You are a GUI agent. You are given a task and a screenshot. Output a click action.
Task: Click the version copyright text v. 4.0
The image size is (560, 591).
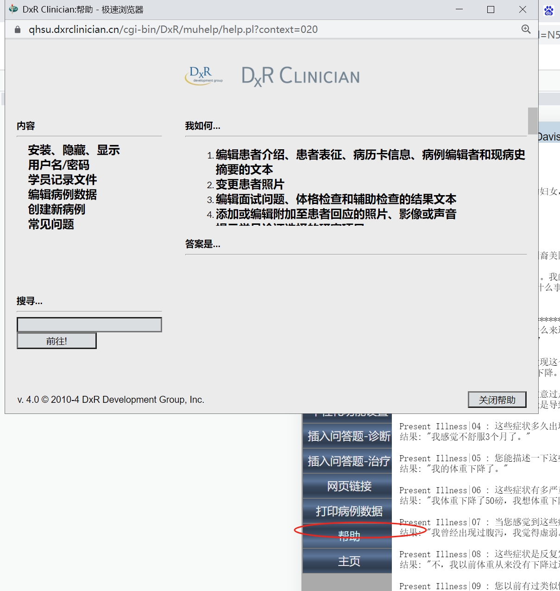(111, 400)
